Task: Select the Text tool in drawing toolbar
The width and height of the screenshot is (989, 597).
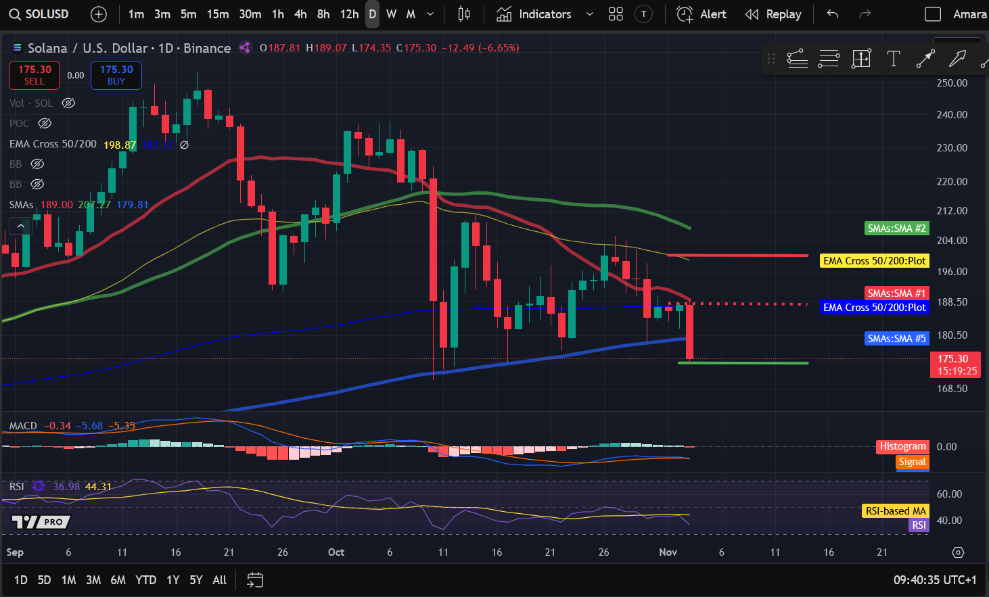Action: click(x=893, y=59)
